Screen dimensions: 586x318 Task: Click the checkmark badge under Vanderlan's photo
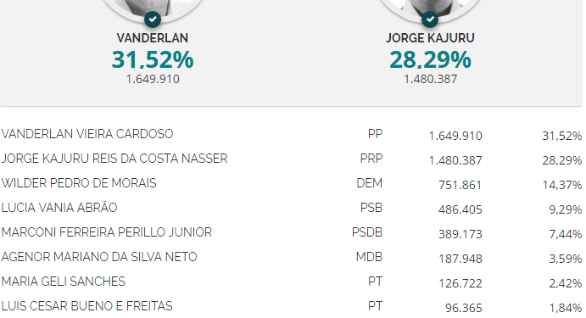point(153,19)
